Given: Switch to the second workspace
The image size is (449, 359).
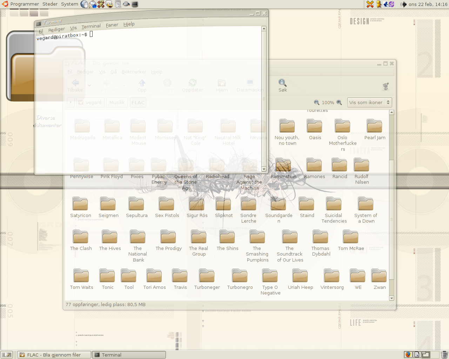Looking at the screenshot, I should pos(417,354).
